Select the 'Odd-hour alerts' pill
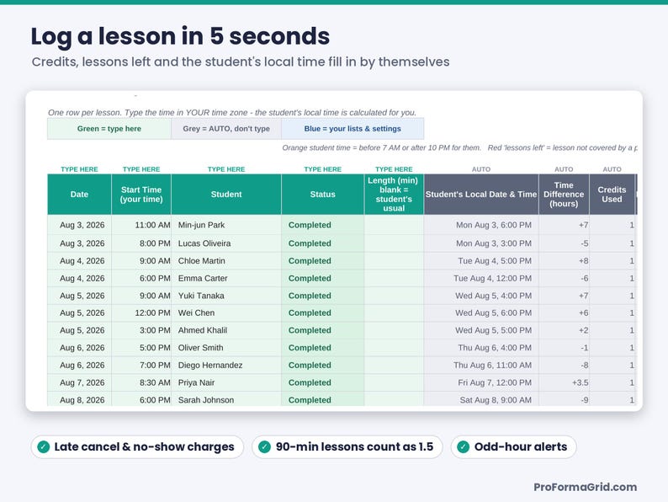The height and width of the screenshot is (502, 668). pos(513,446)
